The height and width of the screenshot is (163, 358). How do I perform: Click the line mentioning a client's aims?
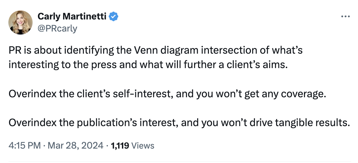tap(147, 65)
